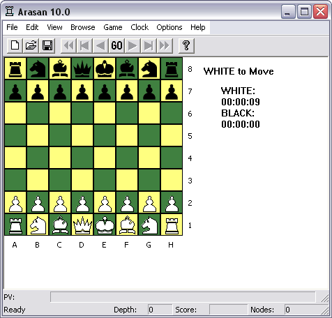This screenshot has width=332, height=318.
Task: Jump to game start with bar-left arrow
Action: (84, 45)
